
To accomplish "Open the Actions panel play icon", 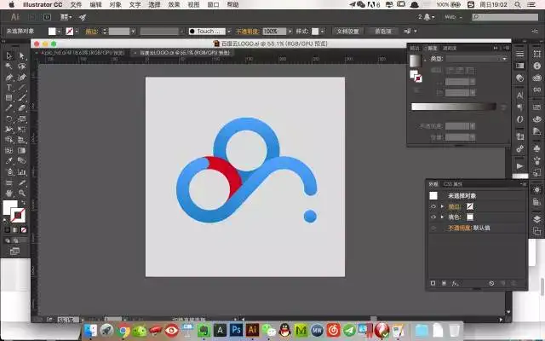I will tap(520, 166).
